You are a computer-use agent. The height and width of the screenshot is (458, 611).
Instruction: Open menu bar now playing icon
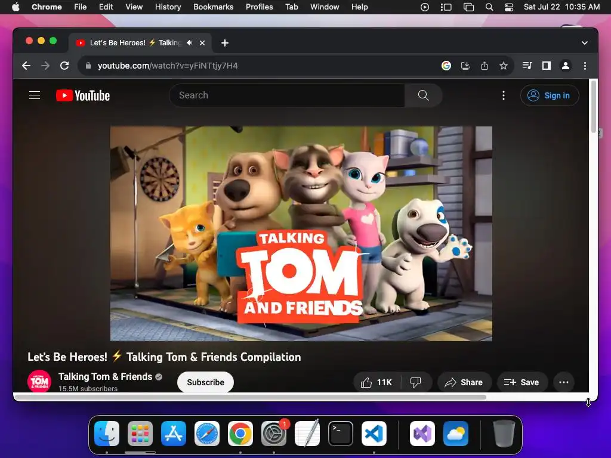pos(425,7)
